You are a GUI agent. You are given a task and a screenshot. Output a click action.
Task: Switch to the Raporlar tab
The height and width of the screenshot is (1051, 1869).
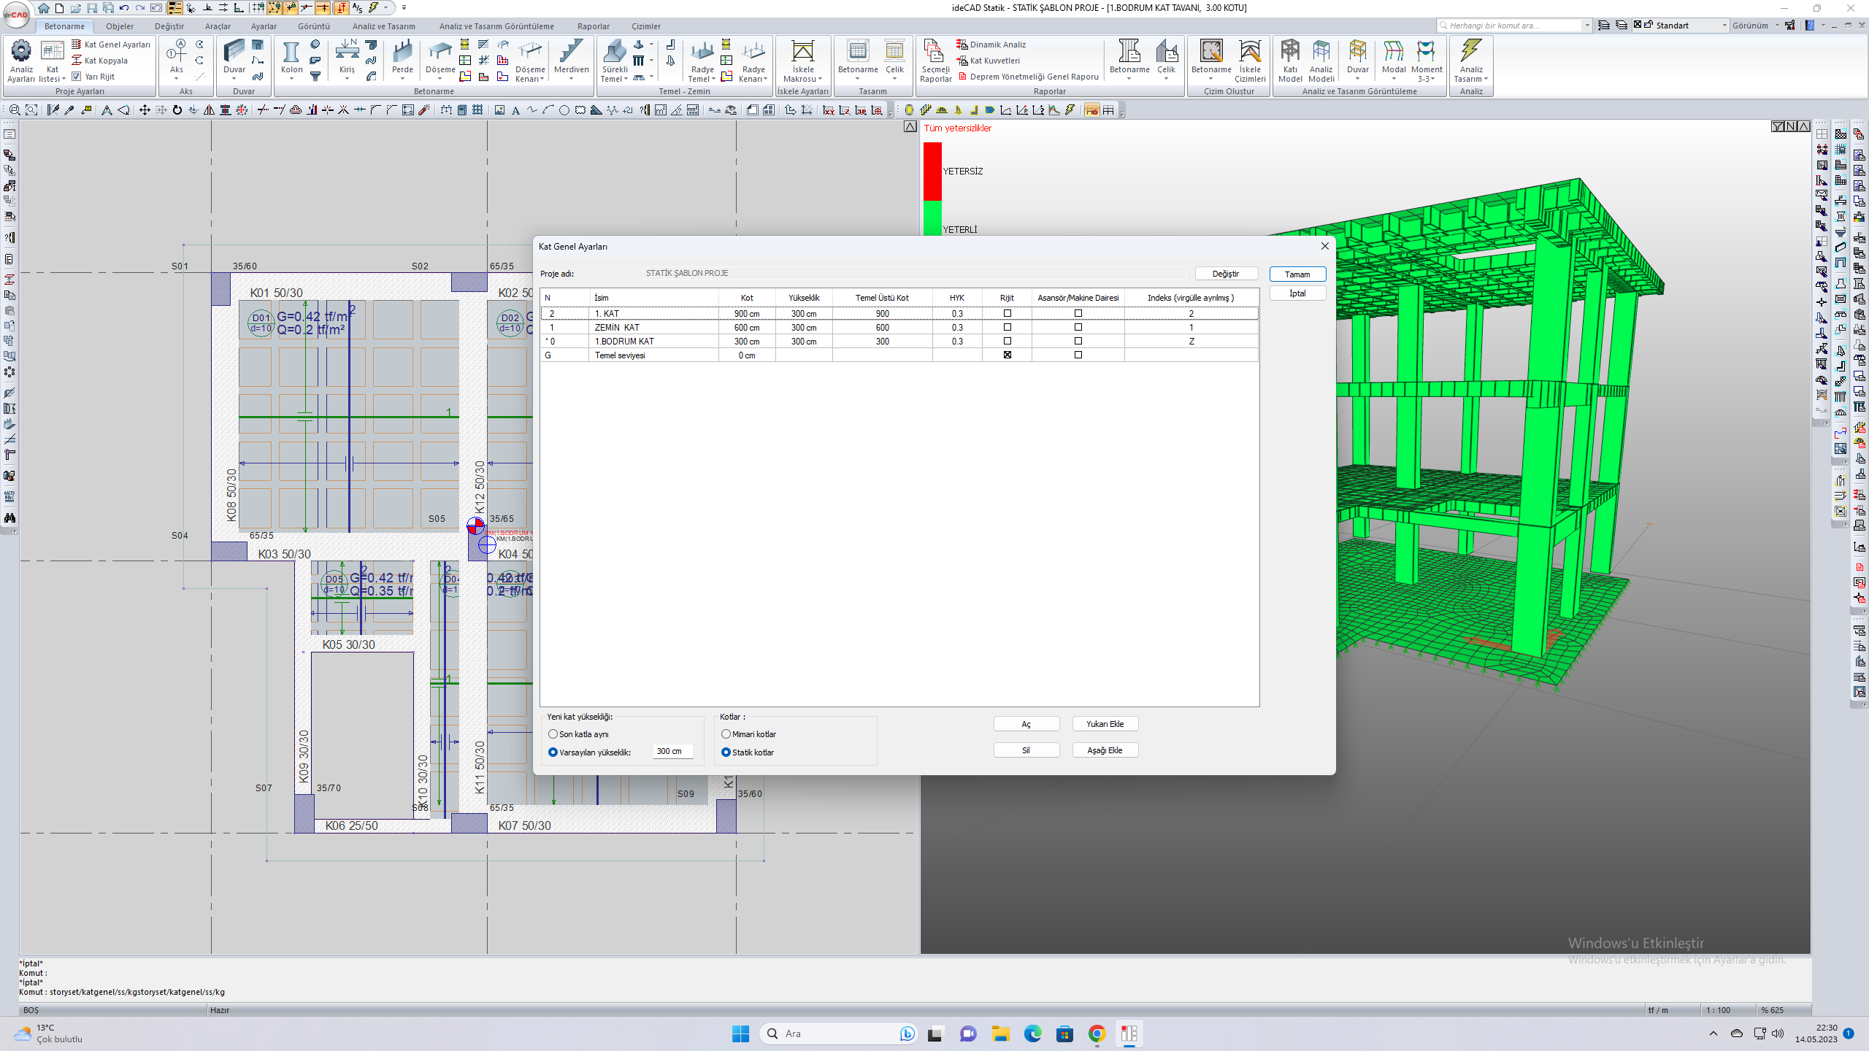tap(594, 26)
